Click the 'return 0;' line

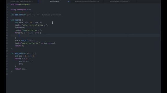coord(20,46)
